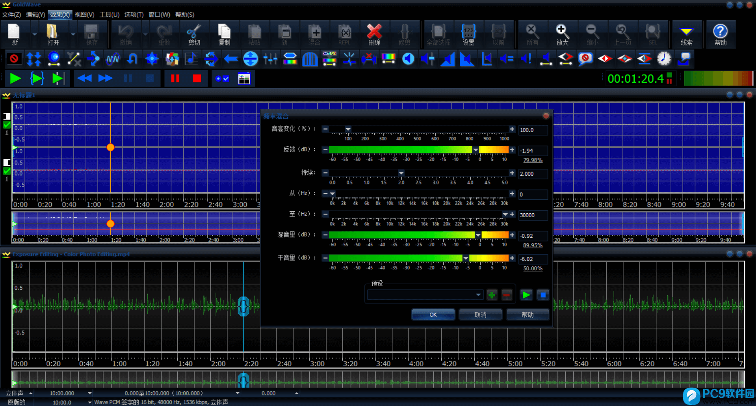This screenshot has height=406, width=756.
Task: Click the blue Rewind button
Action: pyautogui.click(x=84, y=79)
